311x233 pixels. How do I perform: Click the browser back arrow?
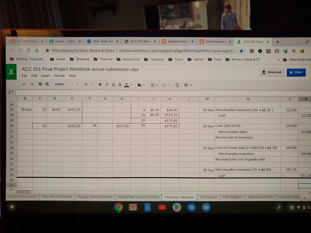[x=12, y=50]
